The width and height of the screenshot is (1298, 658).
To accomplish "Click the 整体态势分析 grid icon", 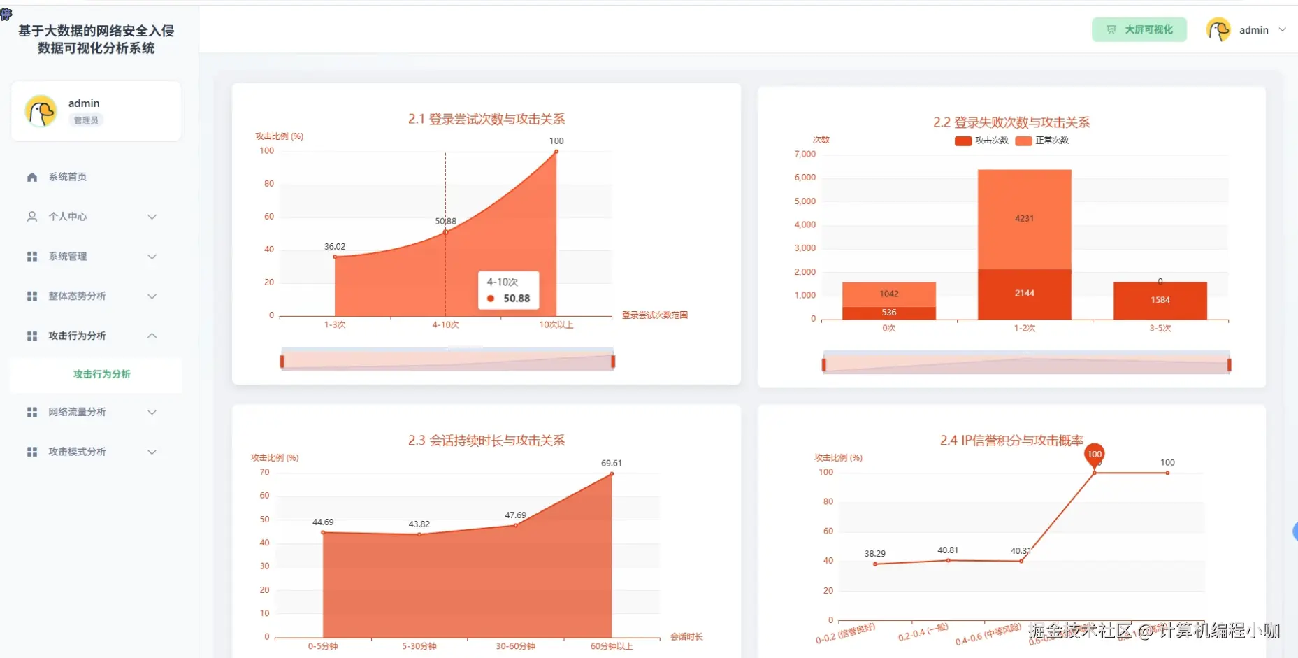I will click(x=32, y=296).
